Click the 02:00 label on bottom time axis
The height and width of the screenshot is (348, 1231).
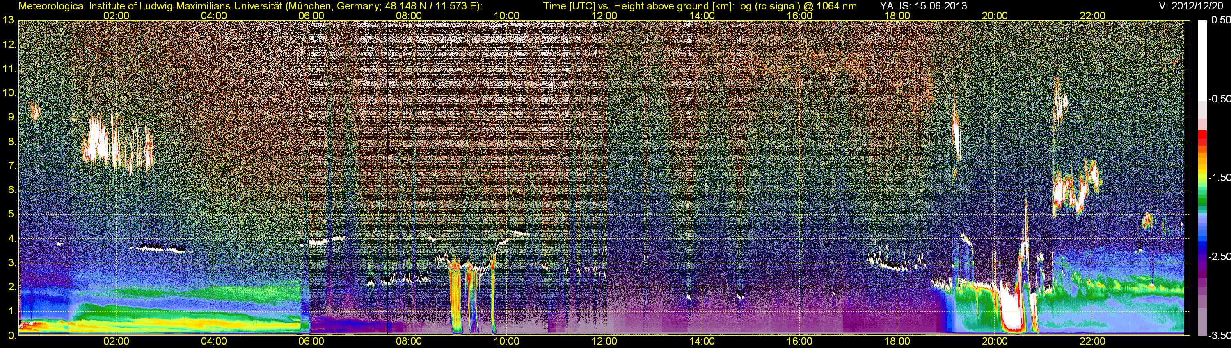pos(116,341)
